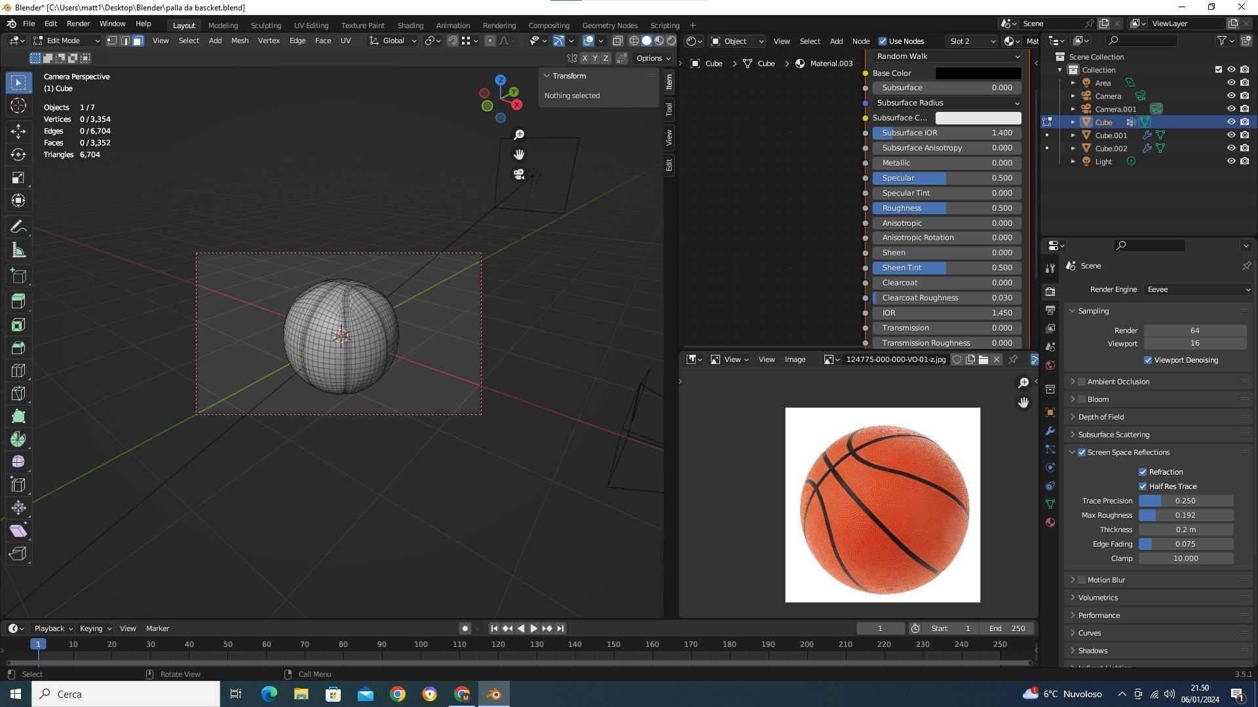Hide Light object via eye icon

click(1231, 162)
